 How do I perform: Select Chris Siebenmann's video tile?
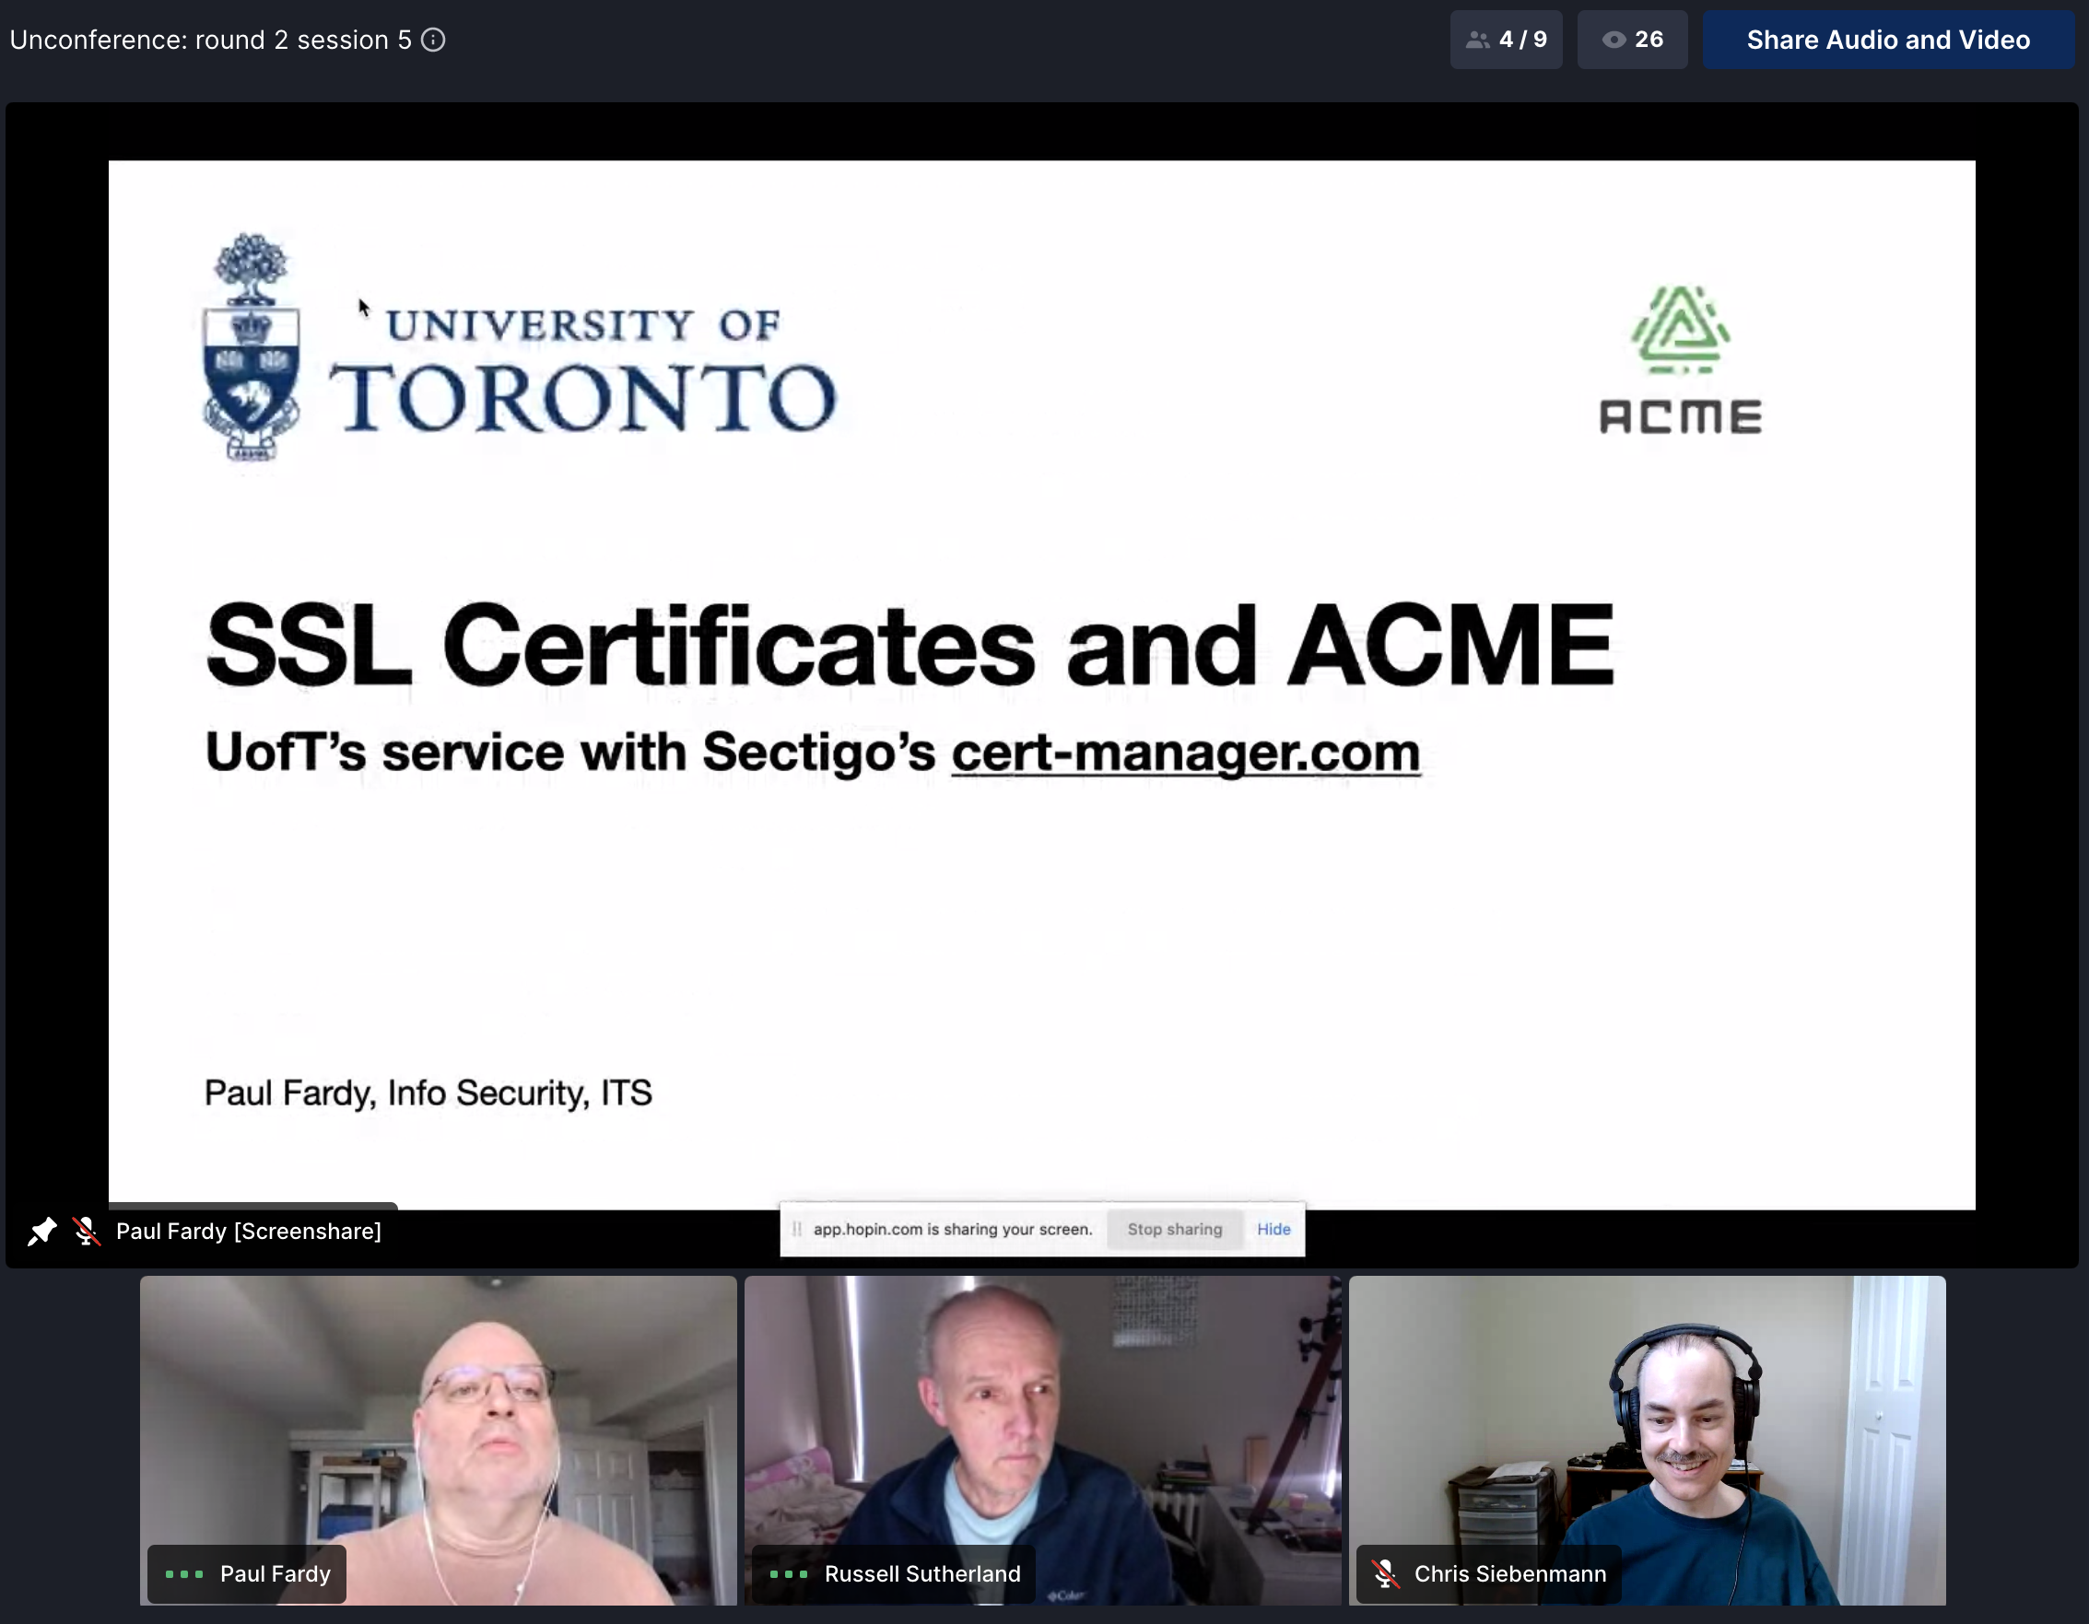pos(1646,1440)
